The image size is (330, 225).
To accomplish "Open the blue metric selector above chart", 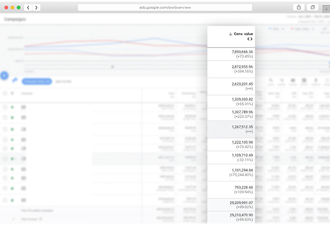I will click(274, 29).
